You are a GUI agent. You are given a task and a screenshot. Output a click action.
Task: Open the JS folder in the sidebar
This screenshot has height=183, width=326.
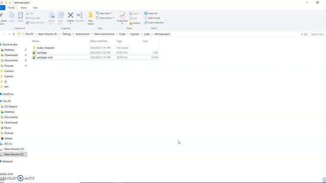point(5,82)
